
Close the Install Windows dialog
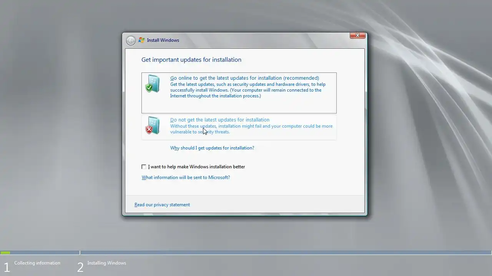(357, 35)
